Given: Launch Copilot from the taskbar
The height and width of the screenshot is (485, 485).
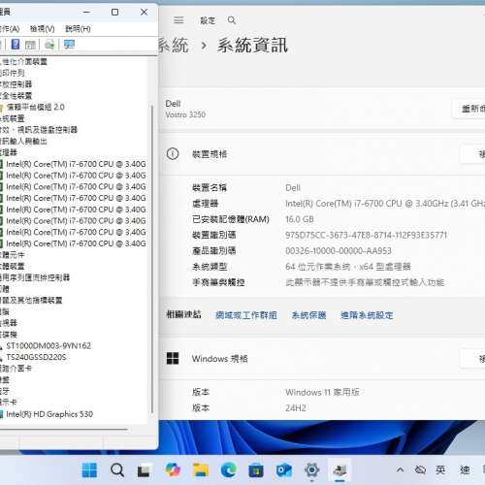Looking at the screenshot, I should tap(173, 469).
